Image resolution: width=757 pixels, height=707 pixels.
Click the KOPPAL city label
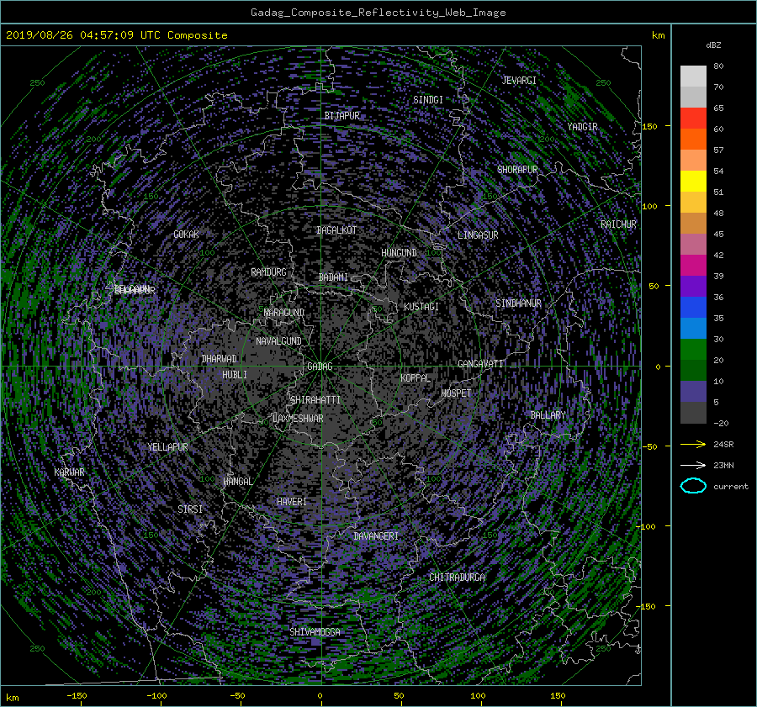pos(416,378)
